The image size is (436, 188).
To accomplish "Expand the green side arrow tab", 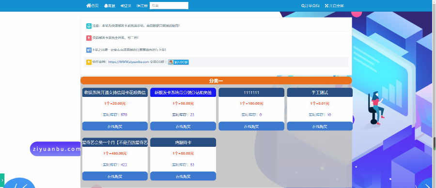I will (x=2, y=180).
